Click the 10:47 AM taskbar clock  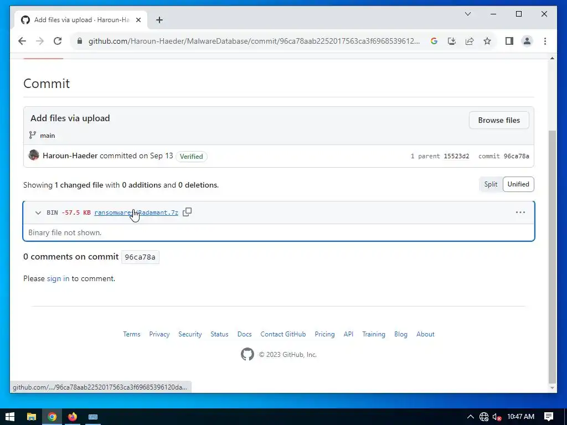click(520, 417)
